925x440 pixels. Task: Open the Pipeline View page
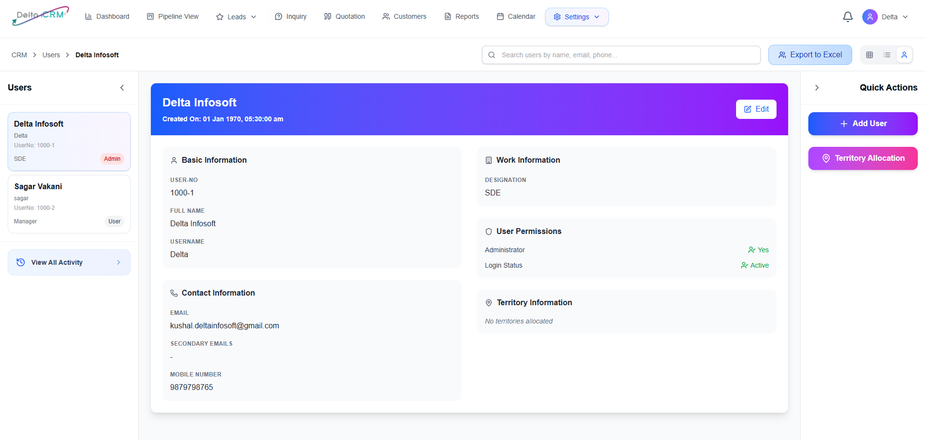point(173,16)
